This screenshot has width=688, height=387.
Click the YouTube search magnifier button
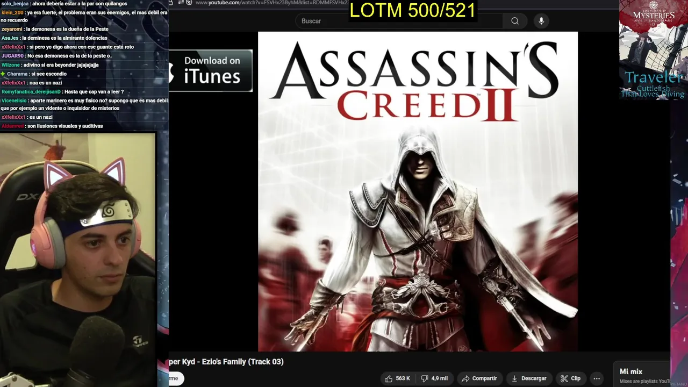pyautogui.click(x=515, y=21)
